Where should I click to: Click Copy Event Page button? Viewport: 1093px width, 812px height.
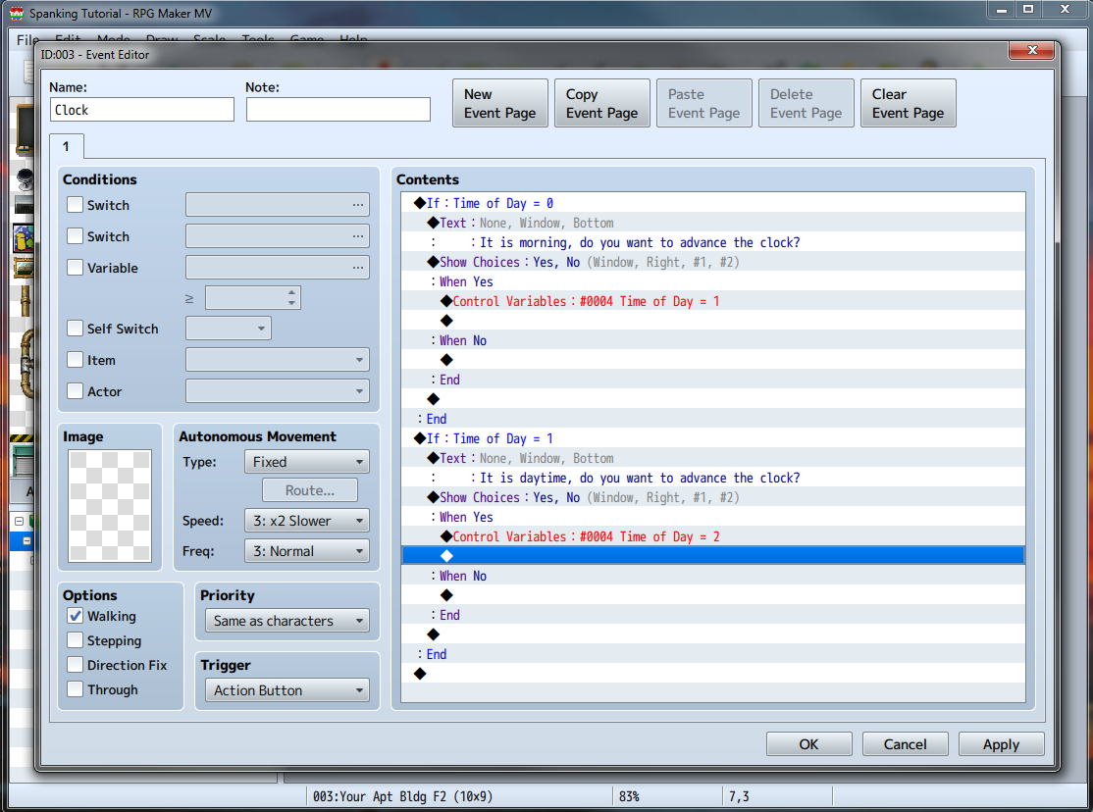(601, 103)
